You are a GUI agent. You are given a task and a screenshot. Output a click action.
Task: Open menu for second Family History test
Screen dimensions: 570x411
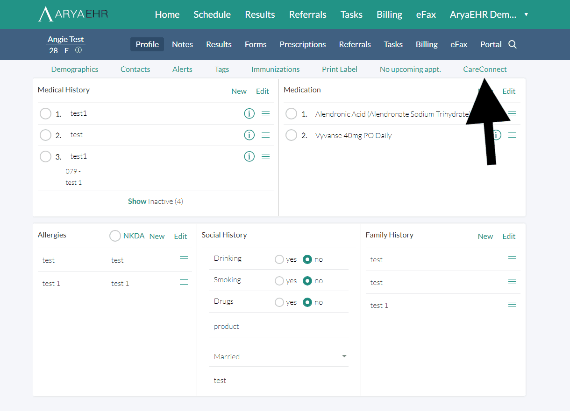(x=513, y=282)
